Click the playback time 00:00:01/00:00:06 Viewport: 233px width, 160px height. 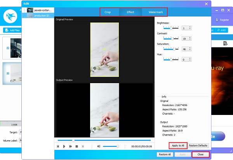[x=142, y=146]
